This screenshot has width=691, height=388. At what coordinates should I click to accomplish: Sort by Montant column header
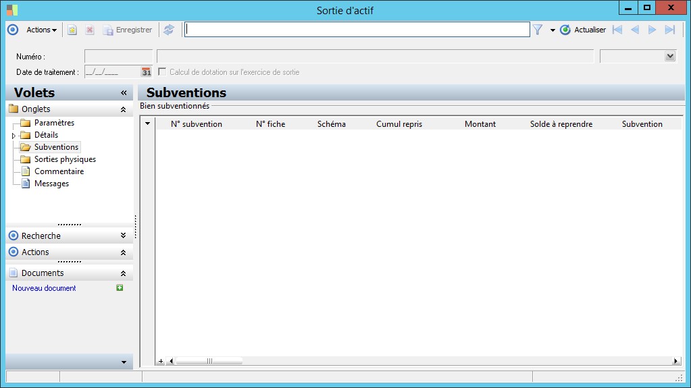(x=480, y=124)
